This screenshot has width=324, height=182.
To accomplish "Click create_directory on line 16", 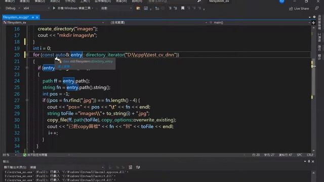I will click(56, 29).
